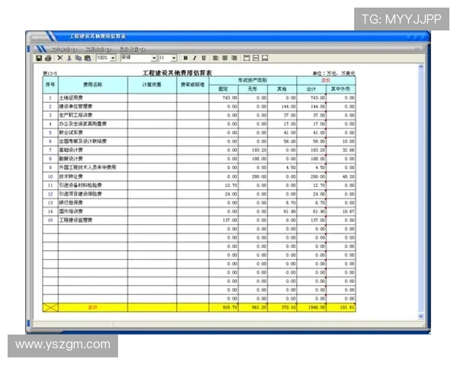Select the 费率或标准 column header

click(x=193, y=84)
